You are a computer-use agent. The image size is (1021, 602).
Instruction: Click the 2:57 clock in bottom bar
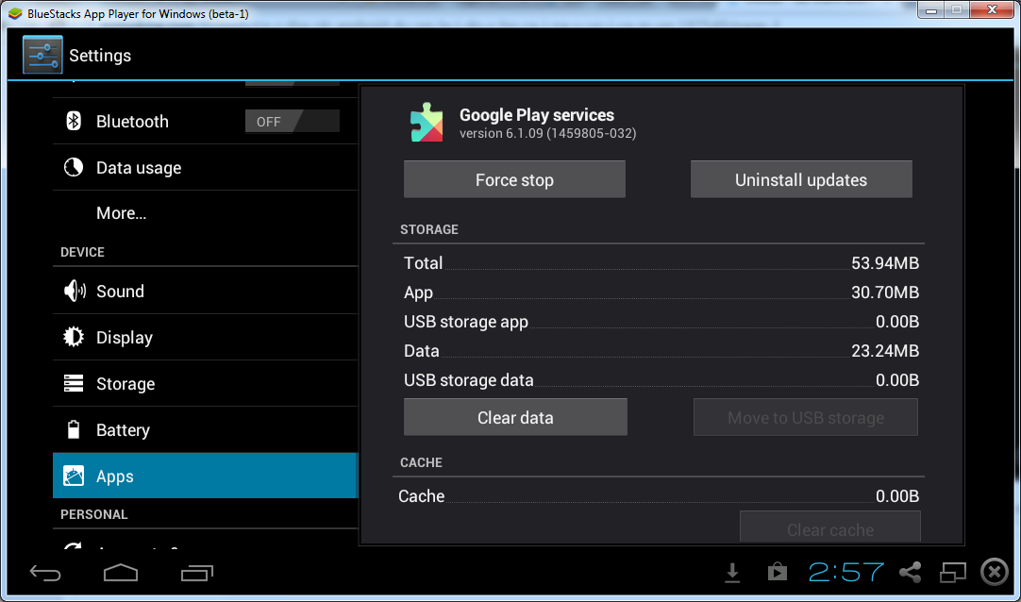pos(845,572)
